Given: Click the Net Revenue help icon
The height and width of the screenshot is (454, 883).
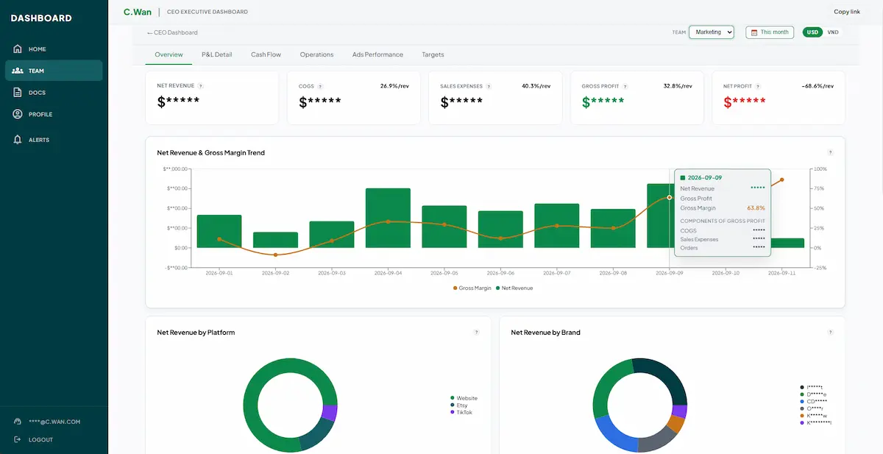Looking at the screenshot, I should tap(201, 86).
